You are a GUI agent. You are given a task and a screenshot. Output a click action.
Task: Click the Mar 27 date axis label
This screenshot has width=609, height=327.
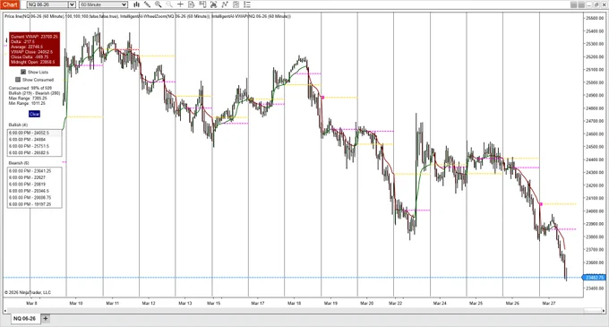pyautogui.click(x=548, y=304)
